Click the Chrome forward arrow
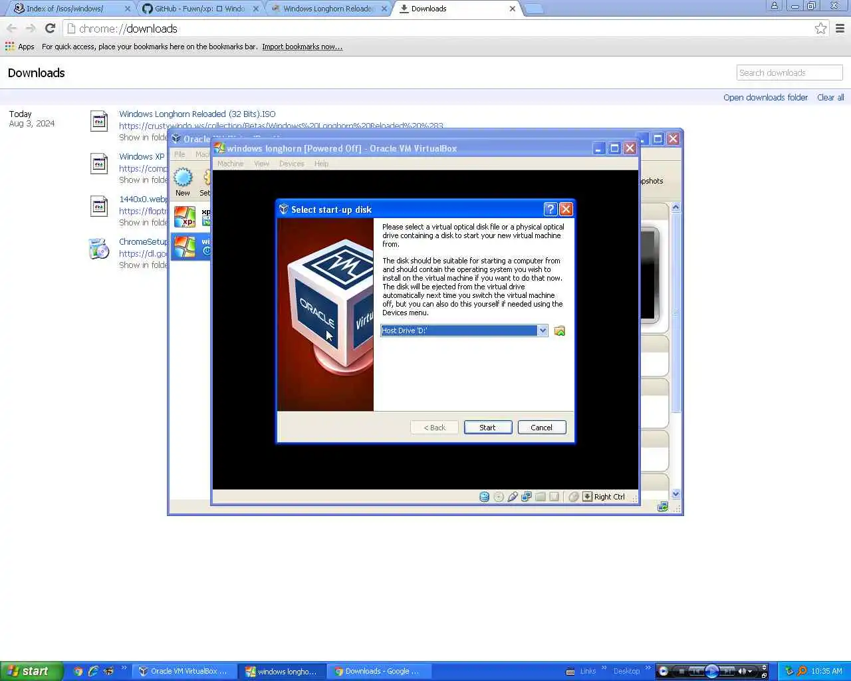Screen dimensions: 851x681 (x=31, y=29)
